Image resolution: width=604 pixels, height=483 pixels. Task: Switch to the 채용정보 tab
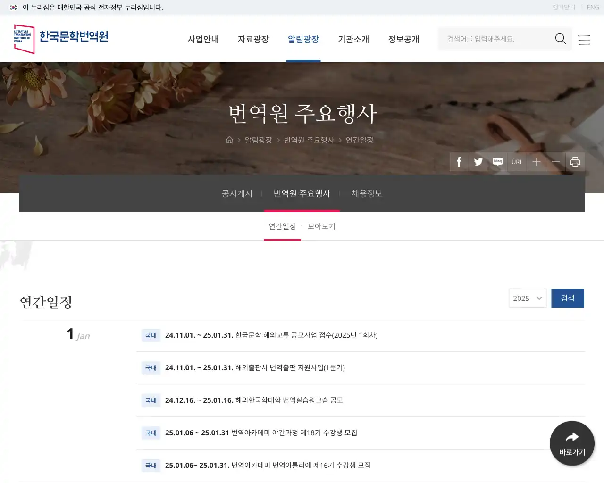[367, 193]
